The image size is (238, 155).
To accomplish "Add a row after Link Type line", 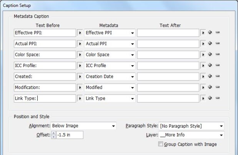I will coord(210,98).
